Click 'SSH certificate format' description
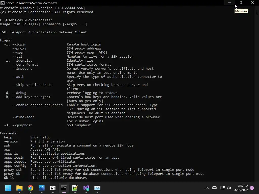Image resolution: width=259 pixels, height=194 pixels. [89, 65]
